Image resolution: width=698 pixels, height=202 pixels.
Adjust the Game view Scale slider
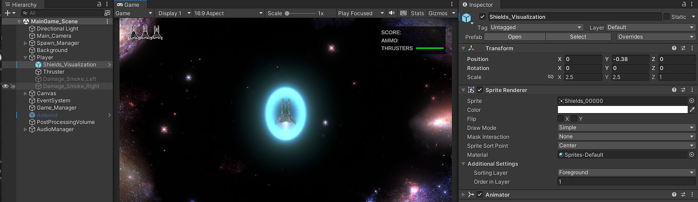[x=300, y=13]
